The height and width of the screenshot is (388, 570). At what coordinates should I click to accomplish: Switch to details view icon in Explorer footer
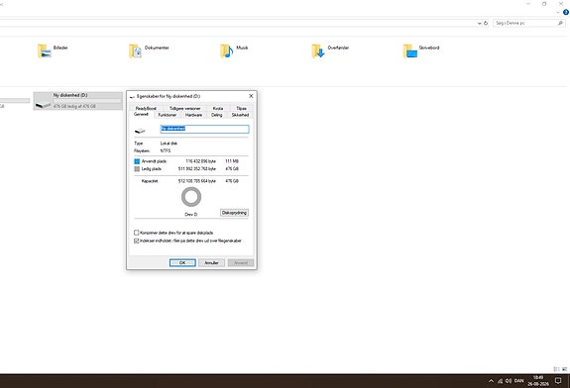556,369
